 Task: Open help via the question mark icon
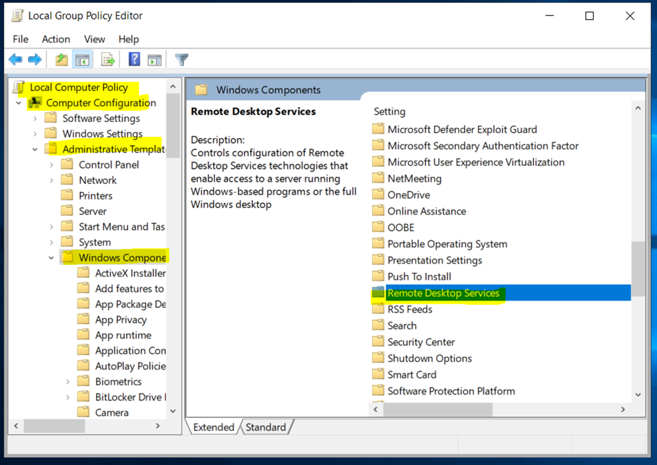(134, 59)
